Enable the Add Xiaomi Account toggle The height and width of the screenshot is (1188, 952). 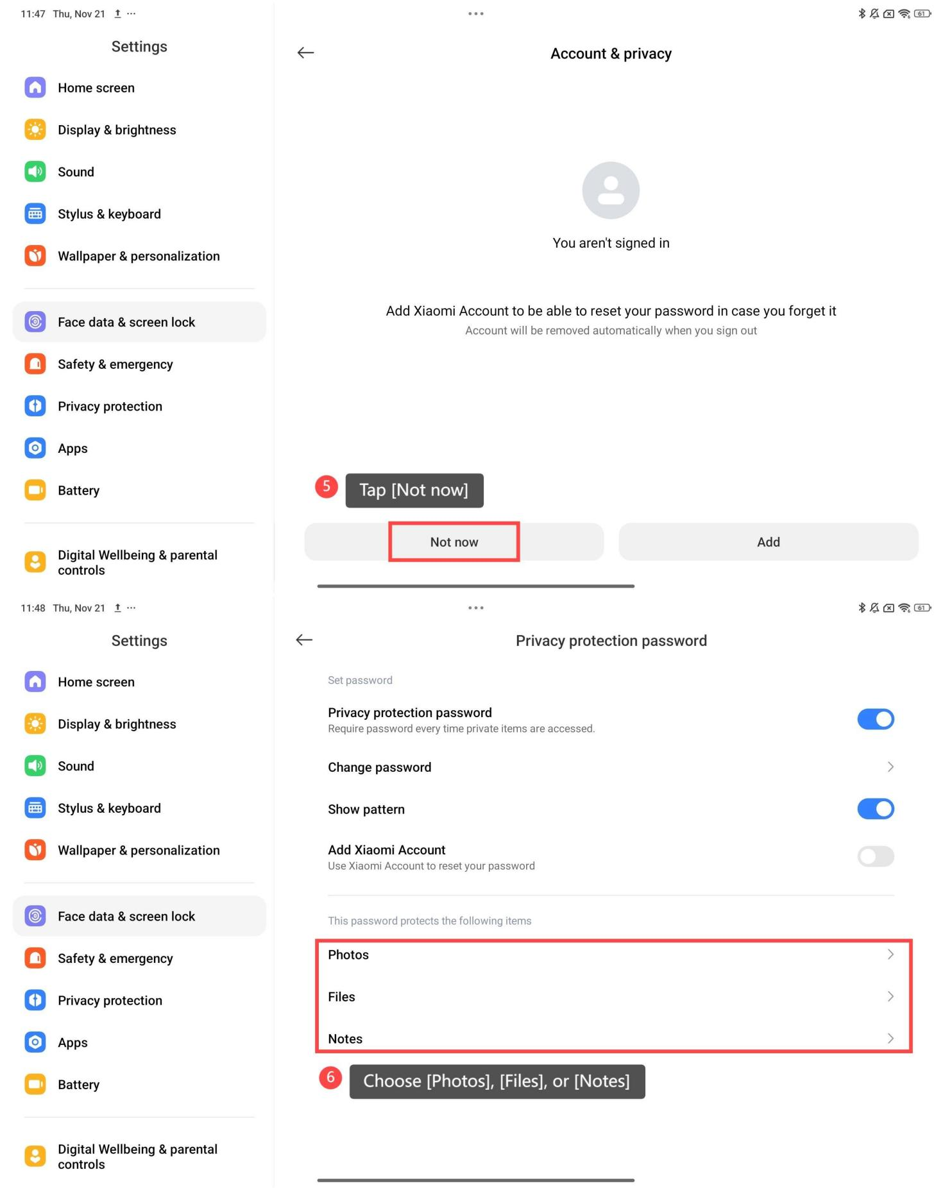click(x=876, y=856)
